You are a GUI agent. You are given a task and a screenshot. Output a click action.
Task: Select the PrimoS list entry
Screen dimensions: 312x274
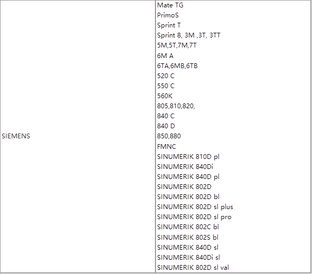pyautogui.click(x=168, y=15)
